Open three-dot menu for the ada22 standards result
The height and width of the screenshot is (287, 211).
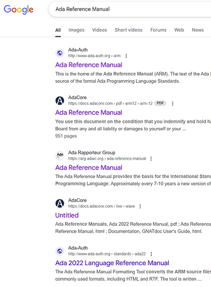coord(151,254)
